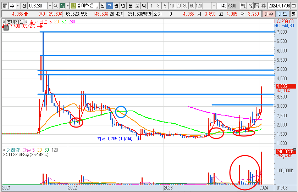Open chart settings gear icon
This screenshot has width=298, height=192.
263,6
